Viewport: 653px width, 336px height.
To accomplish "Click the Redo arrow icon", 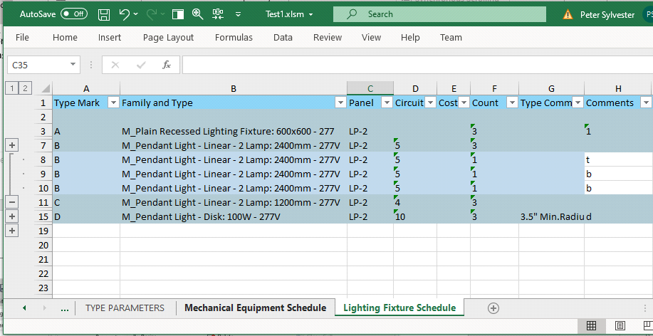I will click(152, 14).
